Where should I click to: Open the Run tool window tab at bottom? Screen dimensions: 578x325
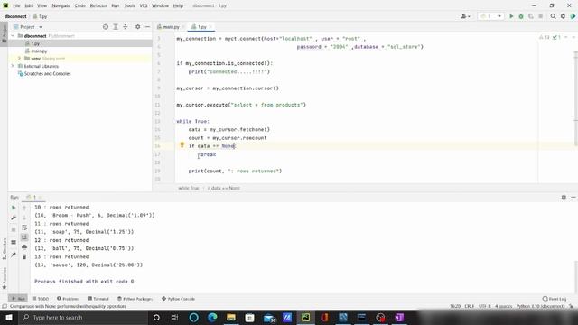18,299
